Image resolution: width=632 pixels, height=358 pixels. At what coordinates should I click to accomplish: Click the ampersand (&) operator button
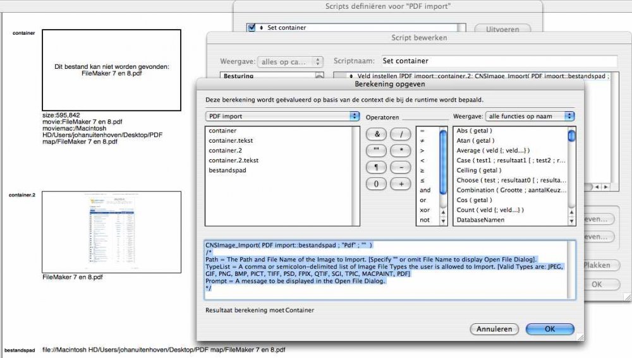tap(377, 134)
